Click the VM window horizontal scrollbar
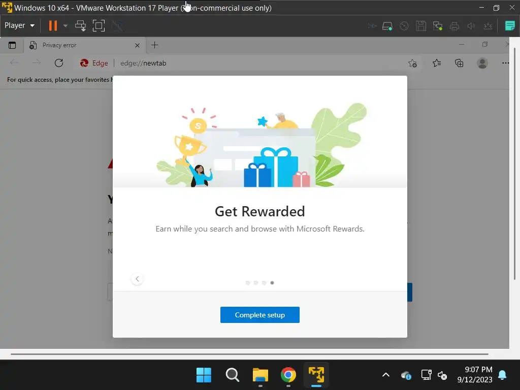Viewport: 520px width, 390px height. pyautogui.click(x=249, y=354)
